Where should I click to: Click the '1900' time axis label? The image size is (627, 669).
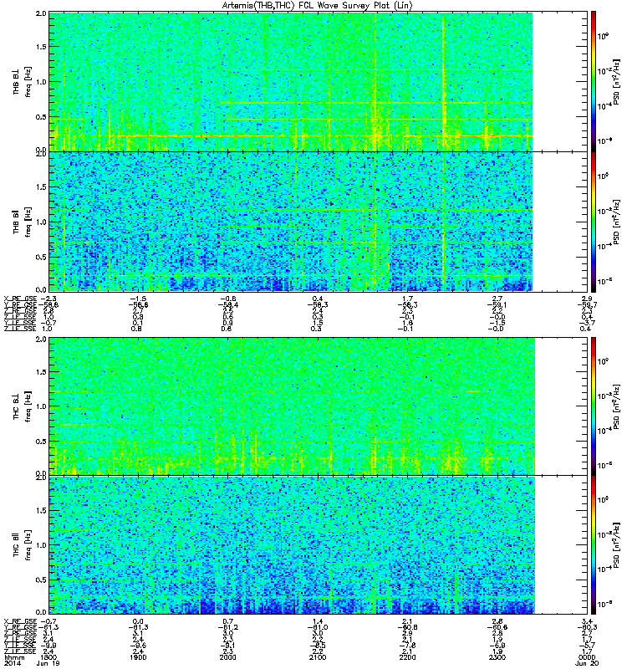tap(138, 657)
